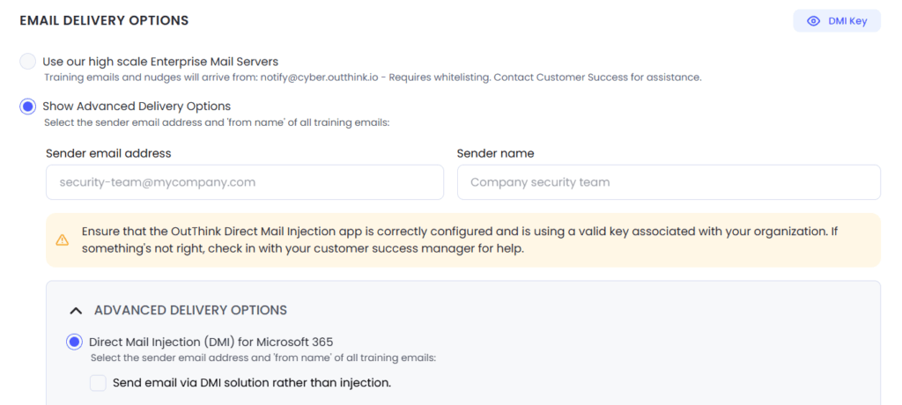Screen dimensions: 902x405
Task: Check Send email via DMI solution checkbox
Action: (99, 383)
